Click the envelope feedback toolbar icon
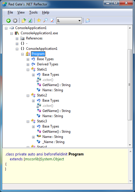 [x=88, y=20]
